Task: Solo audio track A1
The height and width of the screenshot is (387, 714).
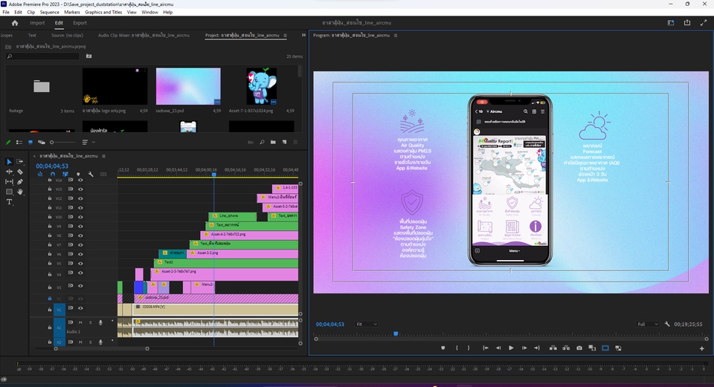Action: [x=90, y=322]
